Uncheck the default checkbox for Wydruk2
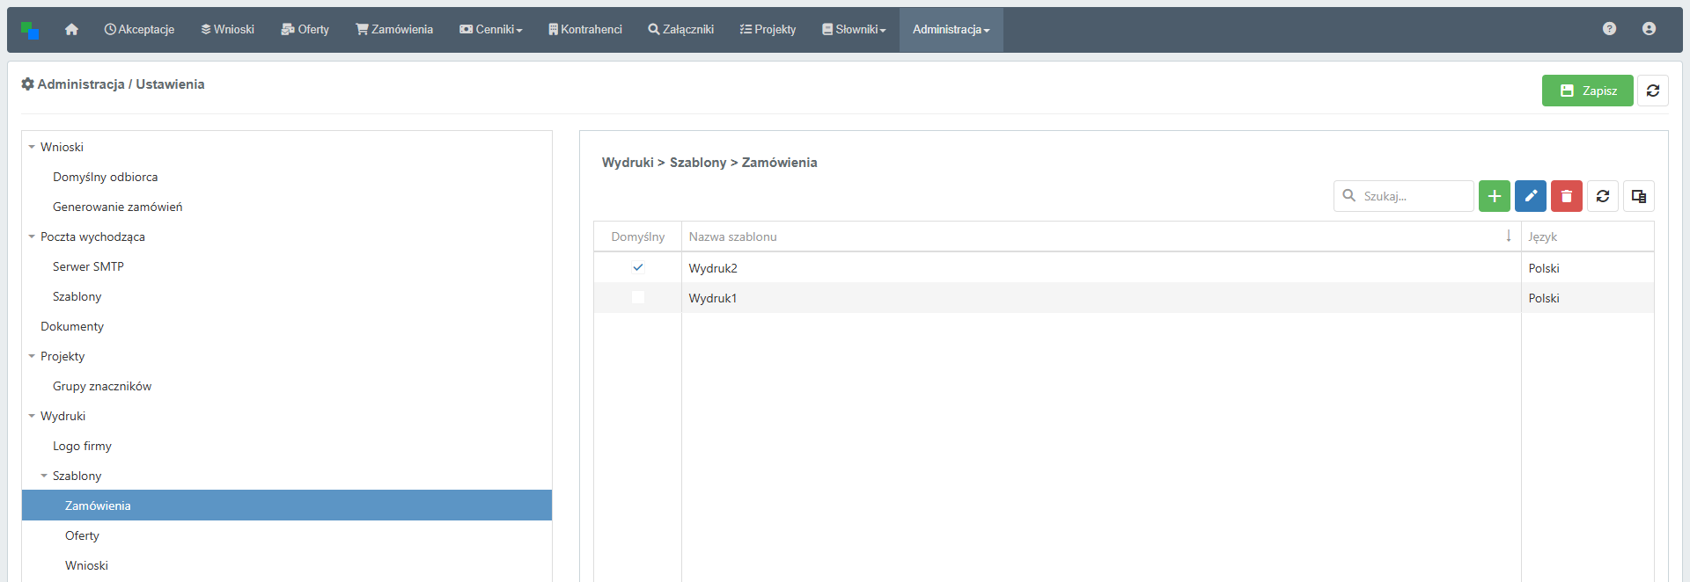The height and width of the screenshot is (582, 1690). (638, 268)
